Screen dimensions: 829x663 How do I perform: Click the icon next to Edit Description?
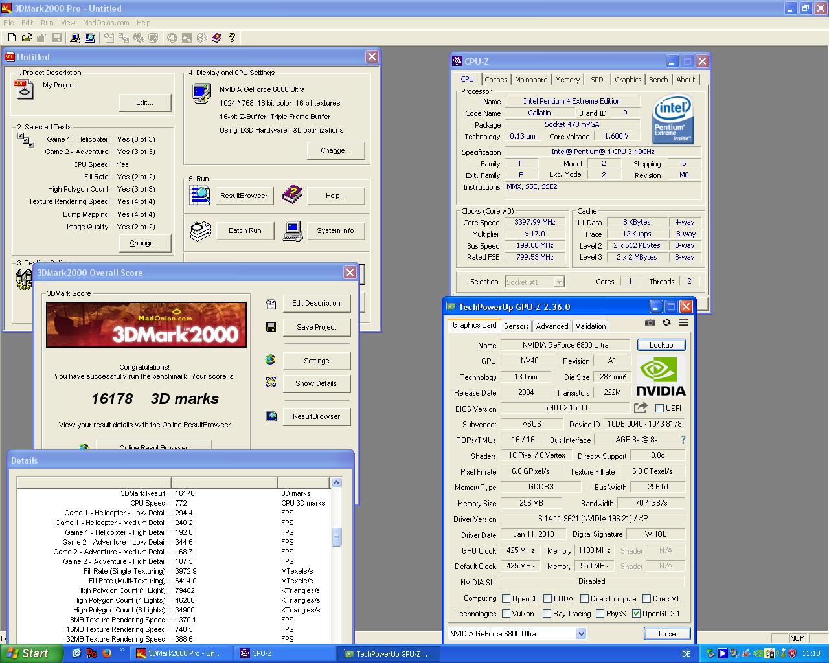tap(271, 304)
